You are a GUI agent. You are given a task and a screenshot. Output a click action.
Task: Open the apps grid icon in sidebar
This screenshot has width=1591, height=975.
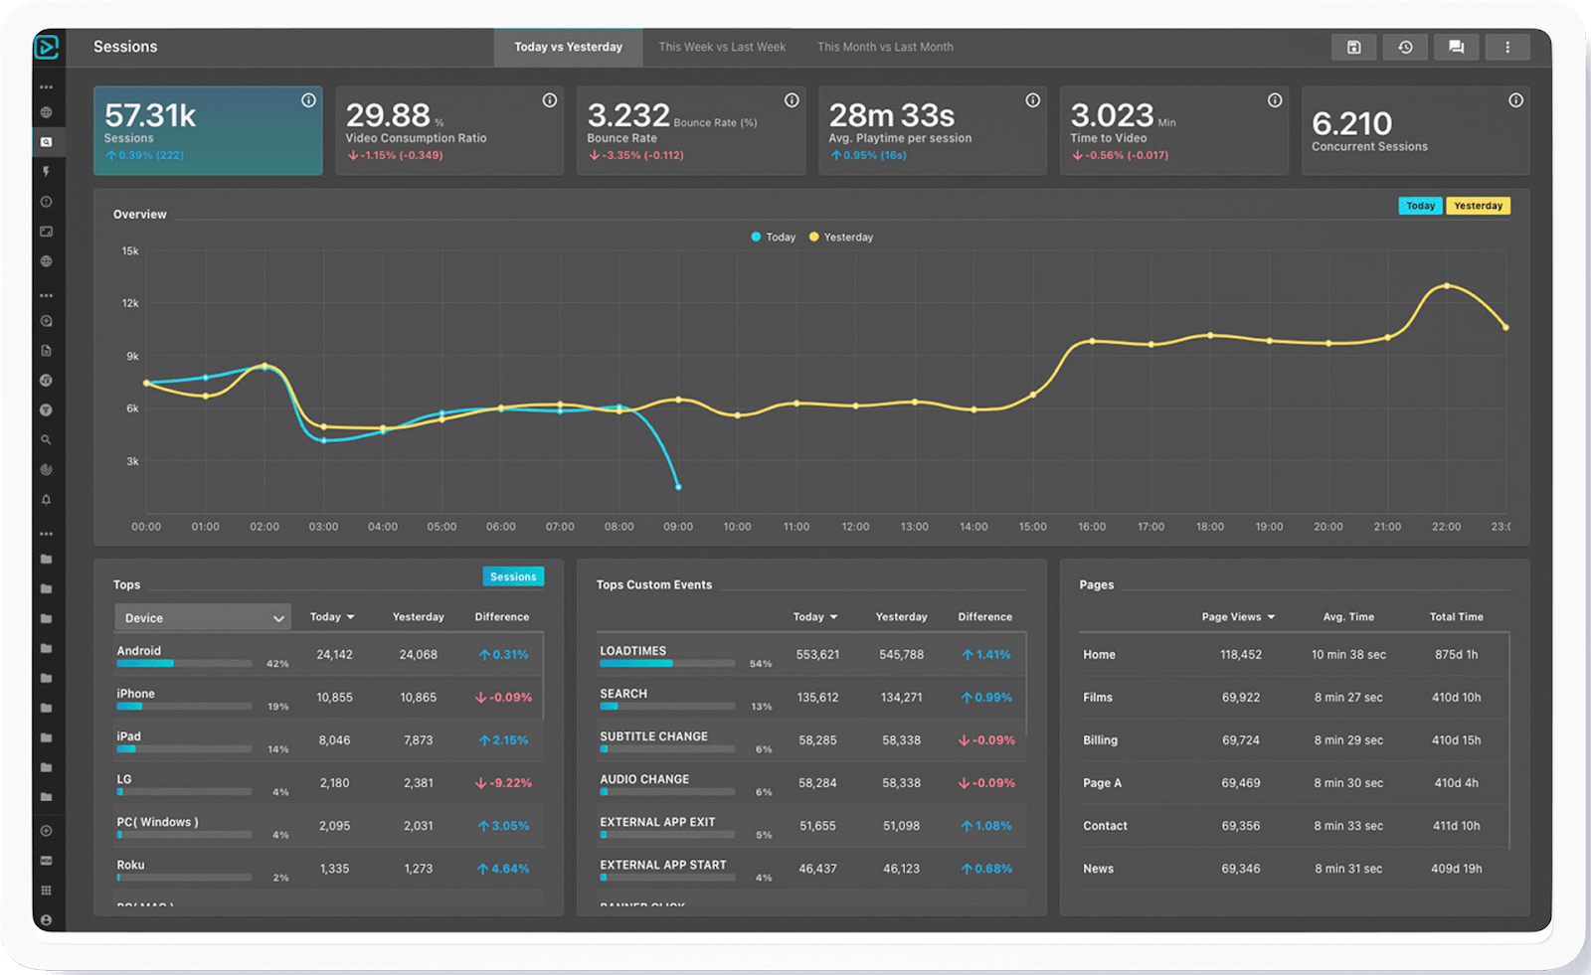46,890
